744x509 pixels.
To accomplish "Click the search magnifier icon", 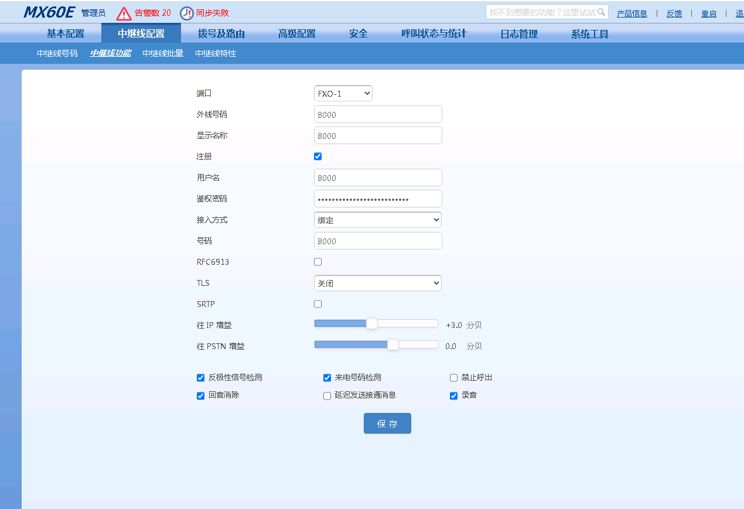I will [602, 11].
